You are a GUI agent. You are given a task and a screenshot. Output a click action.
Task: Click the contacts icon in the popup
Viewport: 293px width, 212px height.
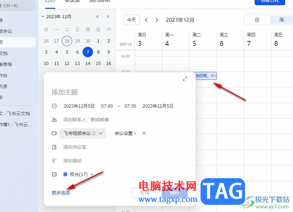[54, 120]
